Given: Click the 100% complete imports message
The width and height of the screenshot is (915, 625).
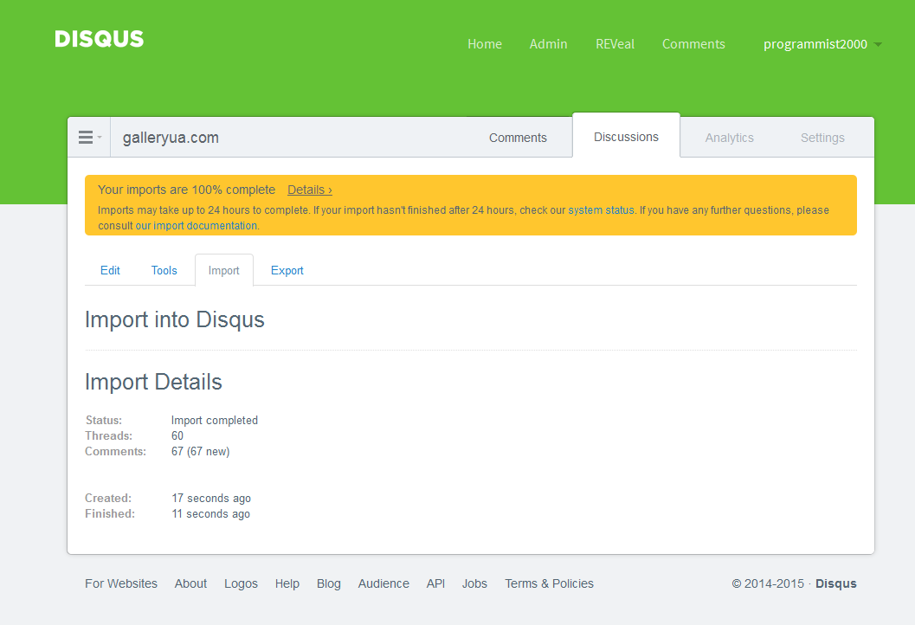Looking at the screenshot, I should [x=187, y=190].
